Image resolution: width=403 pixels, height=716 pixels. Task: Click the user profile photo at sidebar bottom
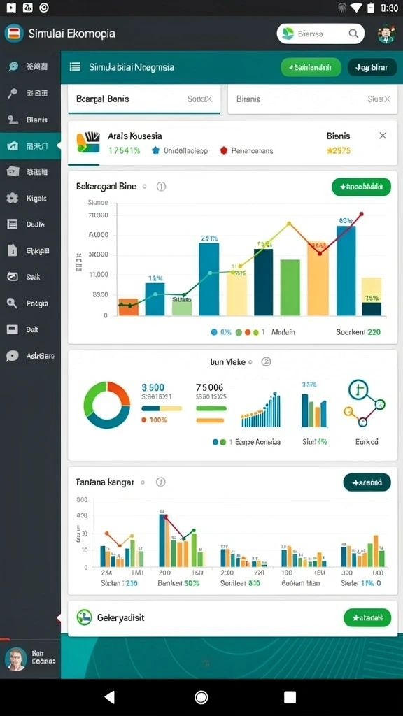click(x=15, y=659)
